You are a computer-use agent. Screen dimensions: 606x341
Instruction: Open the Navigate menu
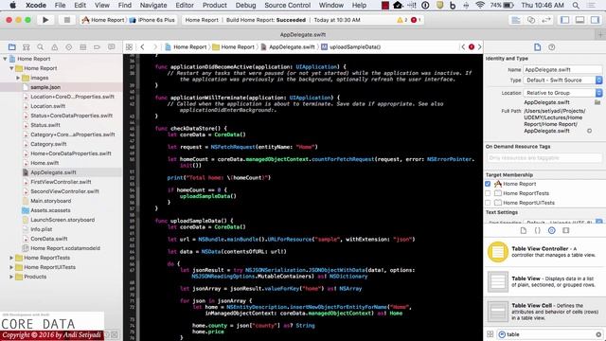[153, 5]
